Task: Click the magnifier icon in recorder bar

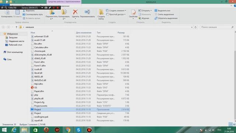Action: coord(6,8)
